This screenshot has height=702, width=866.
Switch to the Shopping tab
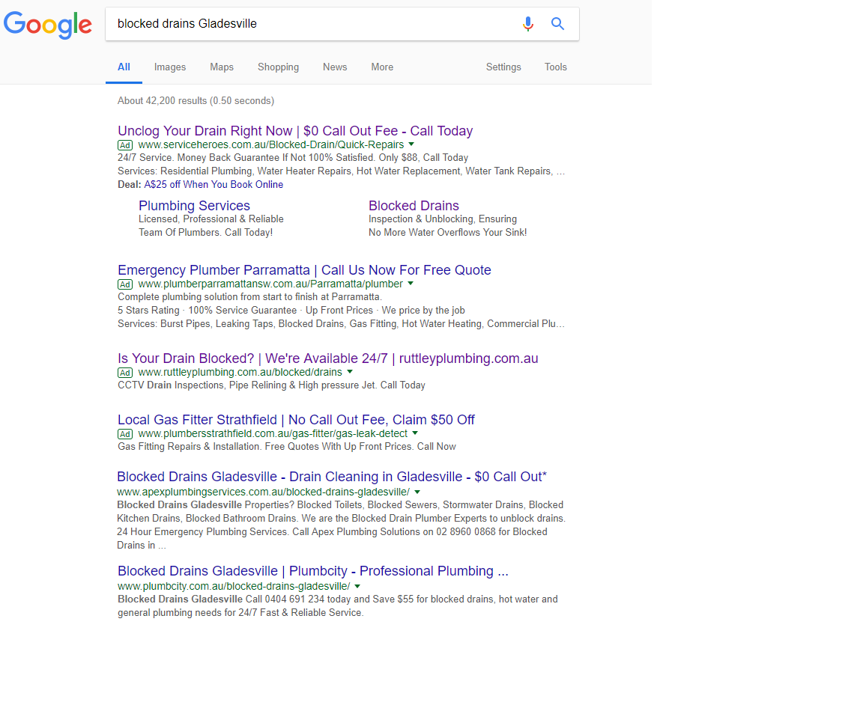click(279, 67)
